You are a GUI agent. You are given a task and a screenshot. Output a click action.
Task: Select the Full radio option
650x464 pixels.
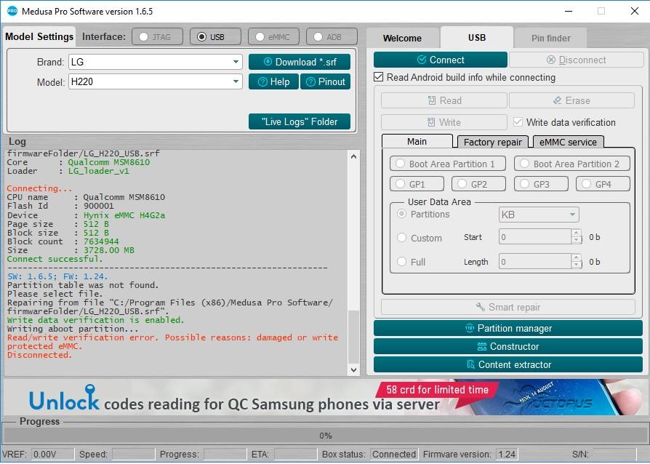click(x=401, y=262)
